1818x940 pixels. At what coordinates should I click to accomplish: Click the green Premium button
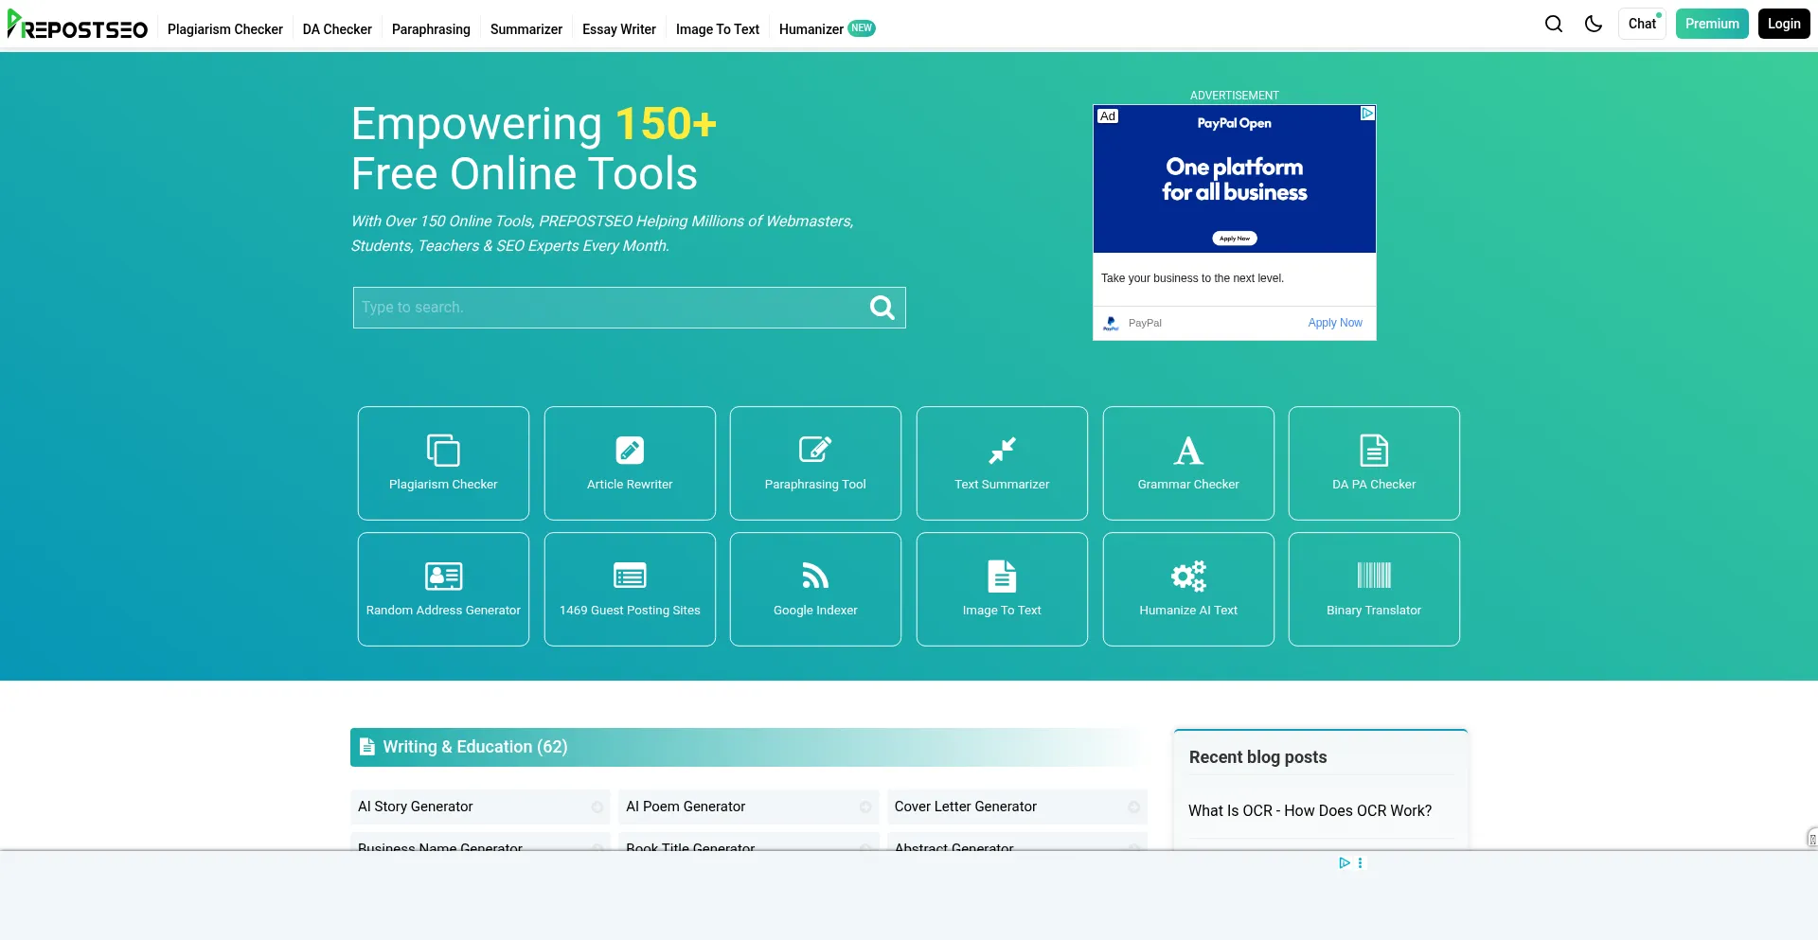(x=1712, y=24)
